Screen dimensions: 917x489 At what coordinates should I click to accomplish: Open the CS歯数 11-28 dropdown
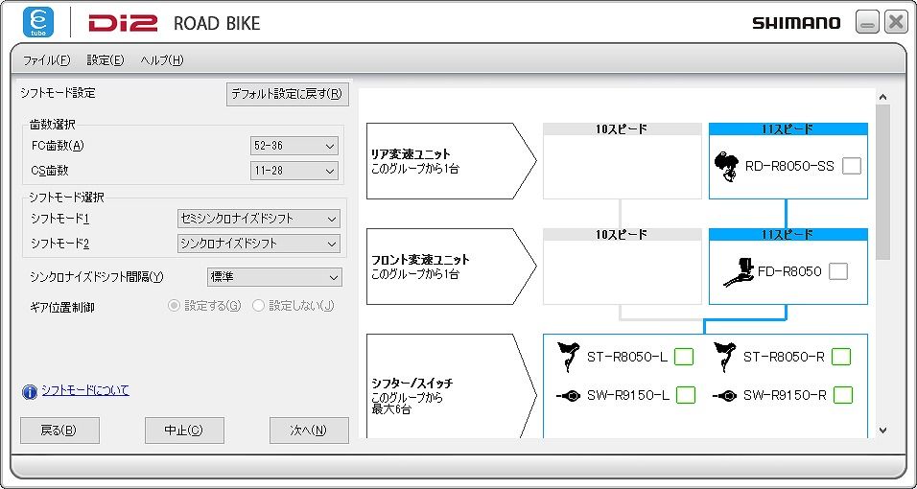pyautogui.click(x=294, y=171)
